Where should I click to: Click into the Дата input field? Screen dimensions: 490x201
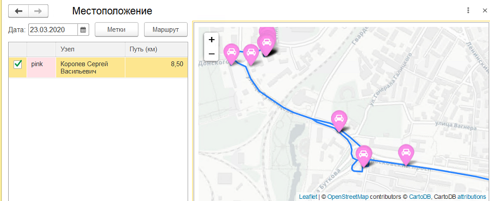click(53, 30)
